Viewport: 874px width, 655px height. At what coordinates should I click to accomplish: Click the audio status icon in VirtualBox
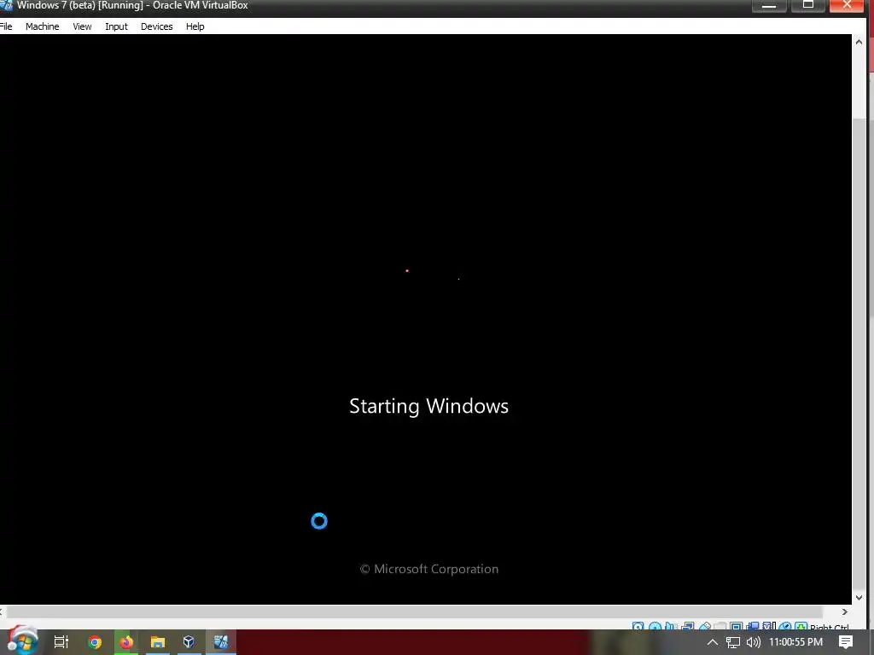[x=671, y=626]
